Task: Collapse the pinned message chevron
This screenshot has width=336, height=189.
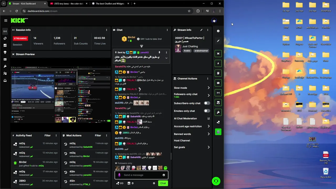Action: click(166, 58)
